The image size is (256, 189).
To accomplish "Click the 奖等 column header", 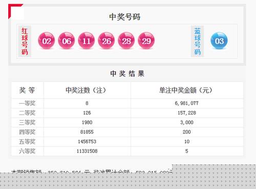I will (x=27, y=90).
